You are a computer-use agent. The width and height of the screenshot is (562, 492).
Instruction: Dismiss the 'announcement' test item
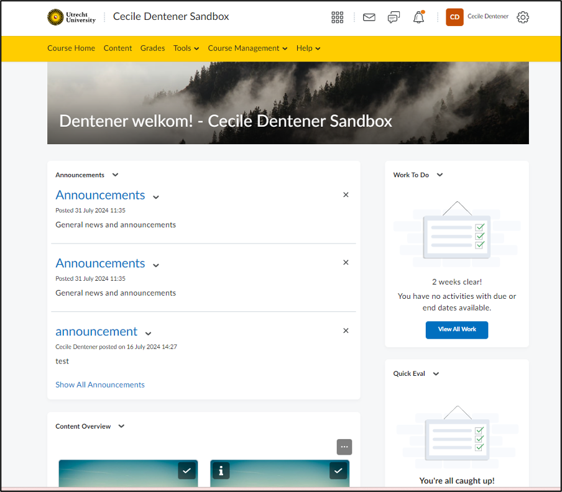tap(346, 330)
